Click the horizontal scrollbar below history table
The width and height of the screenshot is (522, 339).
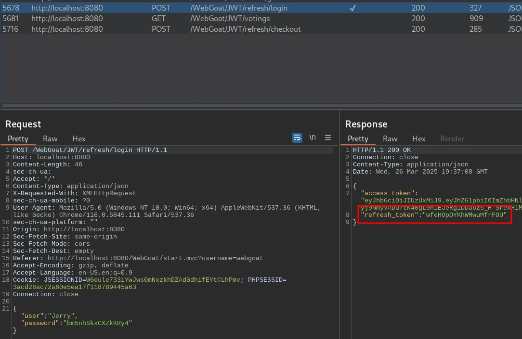click(x=260, y=105)
